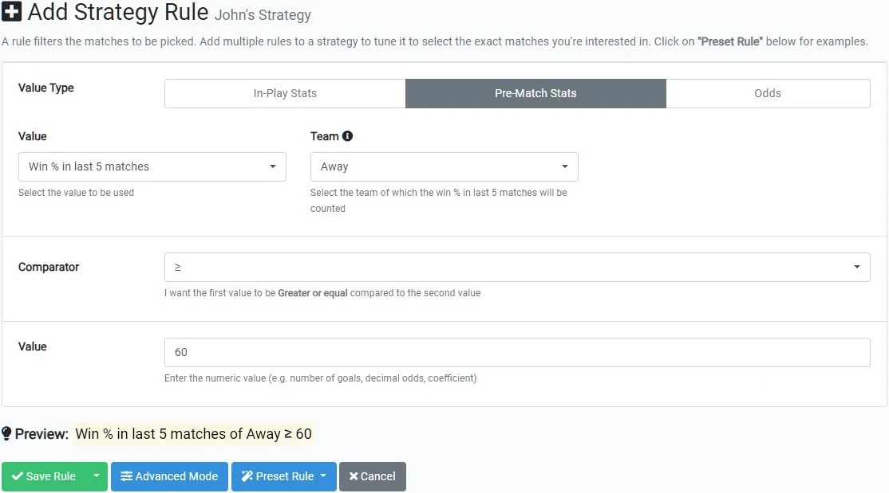Open the Preset Rule dropdown arrow
Image resolution: width=889 pixels, height=493 pixels.
point(323,476)
